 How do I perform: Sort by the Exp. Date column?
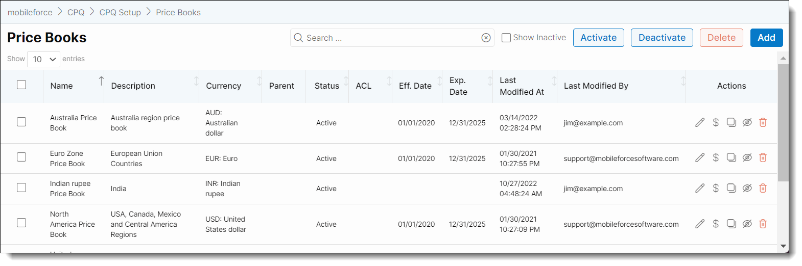tap(490, 81)
